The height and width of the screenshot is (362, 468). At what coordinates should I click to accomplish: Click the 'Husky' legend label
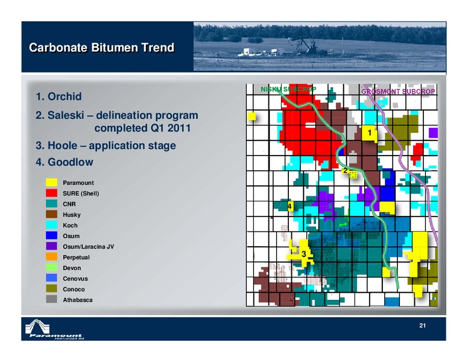pyautogui.click(x=72, y=215)
